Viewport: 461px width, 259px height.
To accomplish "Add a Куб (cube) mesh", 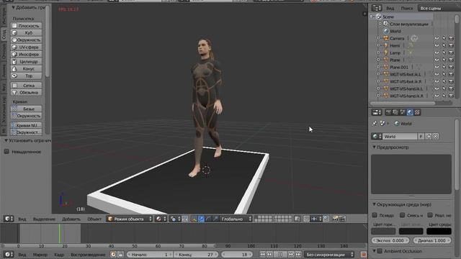I will pyautogui.click(x=26, y=33).
